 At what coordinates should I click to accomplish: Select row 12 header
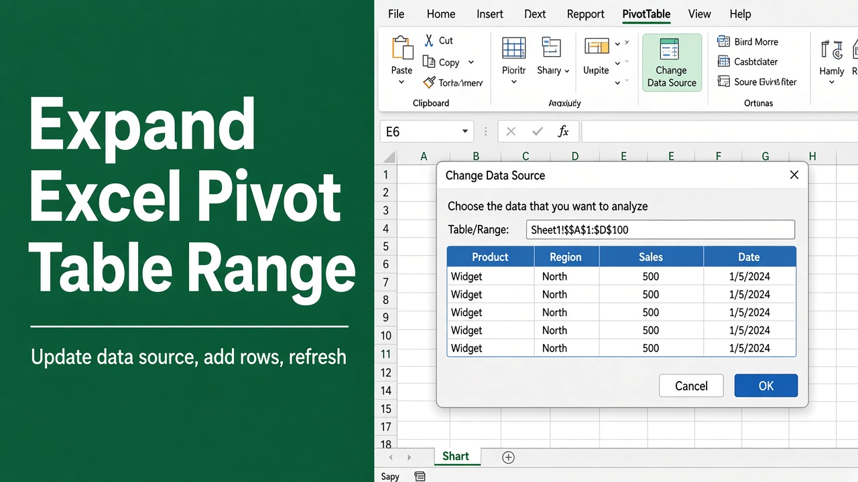click(x=385, y=372)
